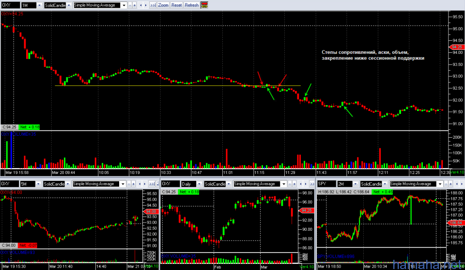Click the minus button in the main chart toolbar

(x=130, y=5)
